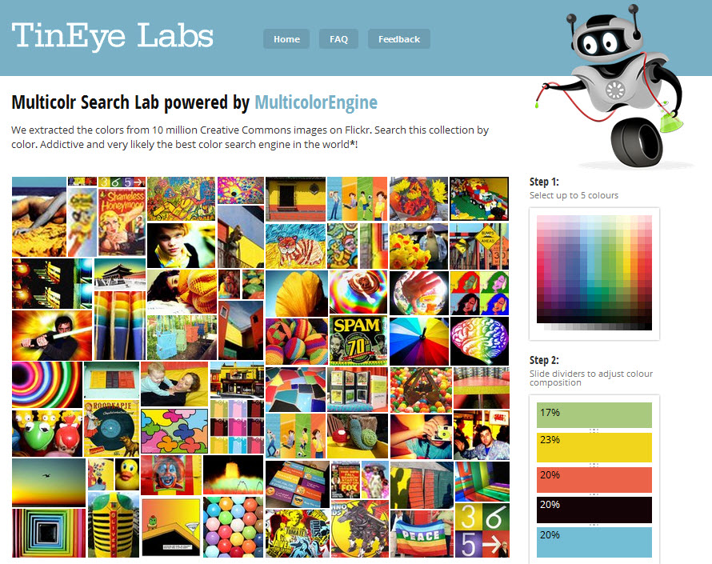This screenshot has width=712, height=564.
Task: Select the red-orange 20% color bar
Action: 594,480
